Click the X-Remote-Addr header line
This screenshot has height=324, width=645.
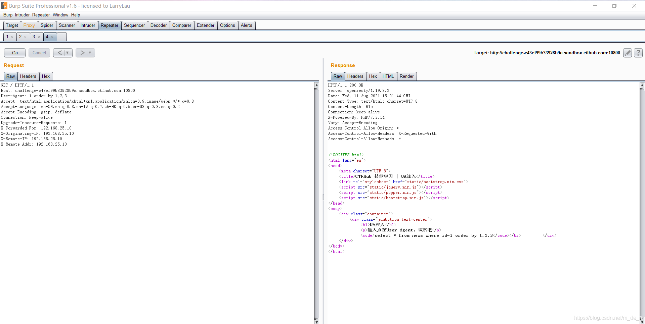pos(34,144)
